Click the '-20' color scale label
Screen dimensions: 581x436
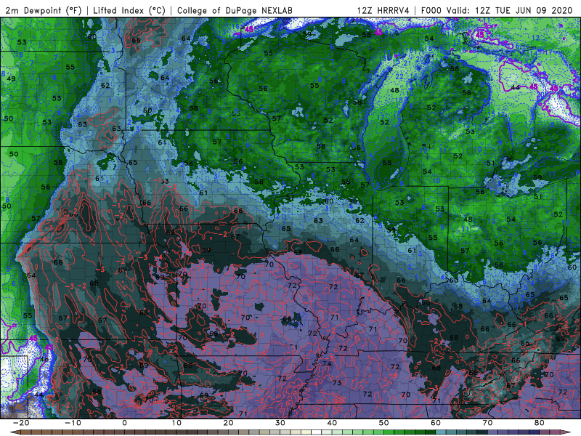pos(21,423)
